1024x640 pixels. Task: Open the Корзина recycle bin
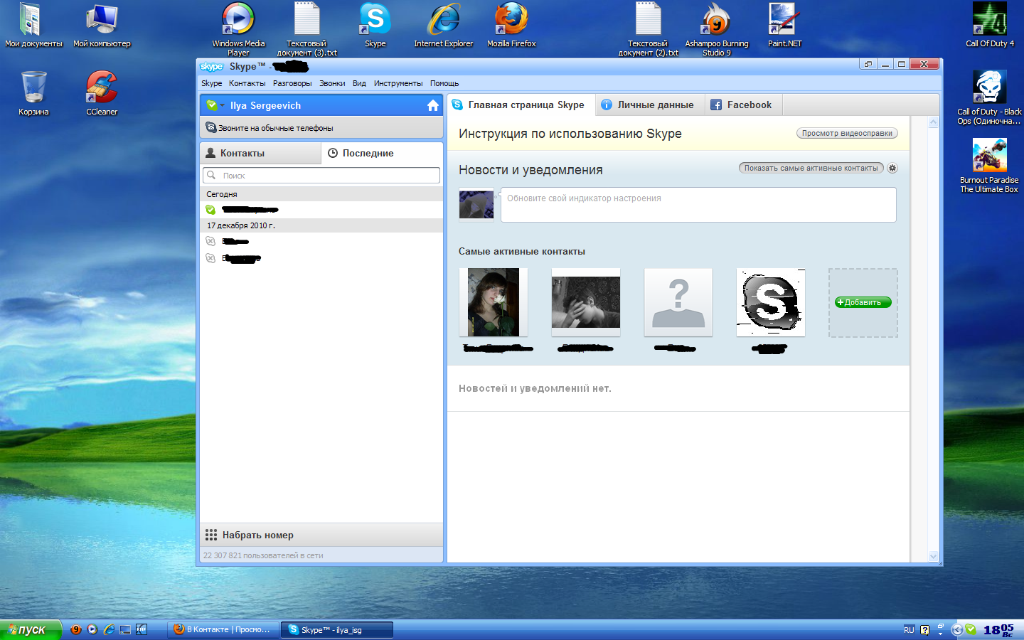[x=33, y=93]
